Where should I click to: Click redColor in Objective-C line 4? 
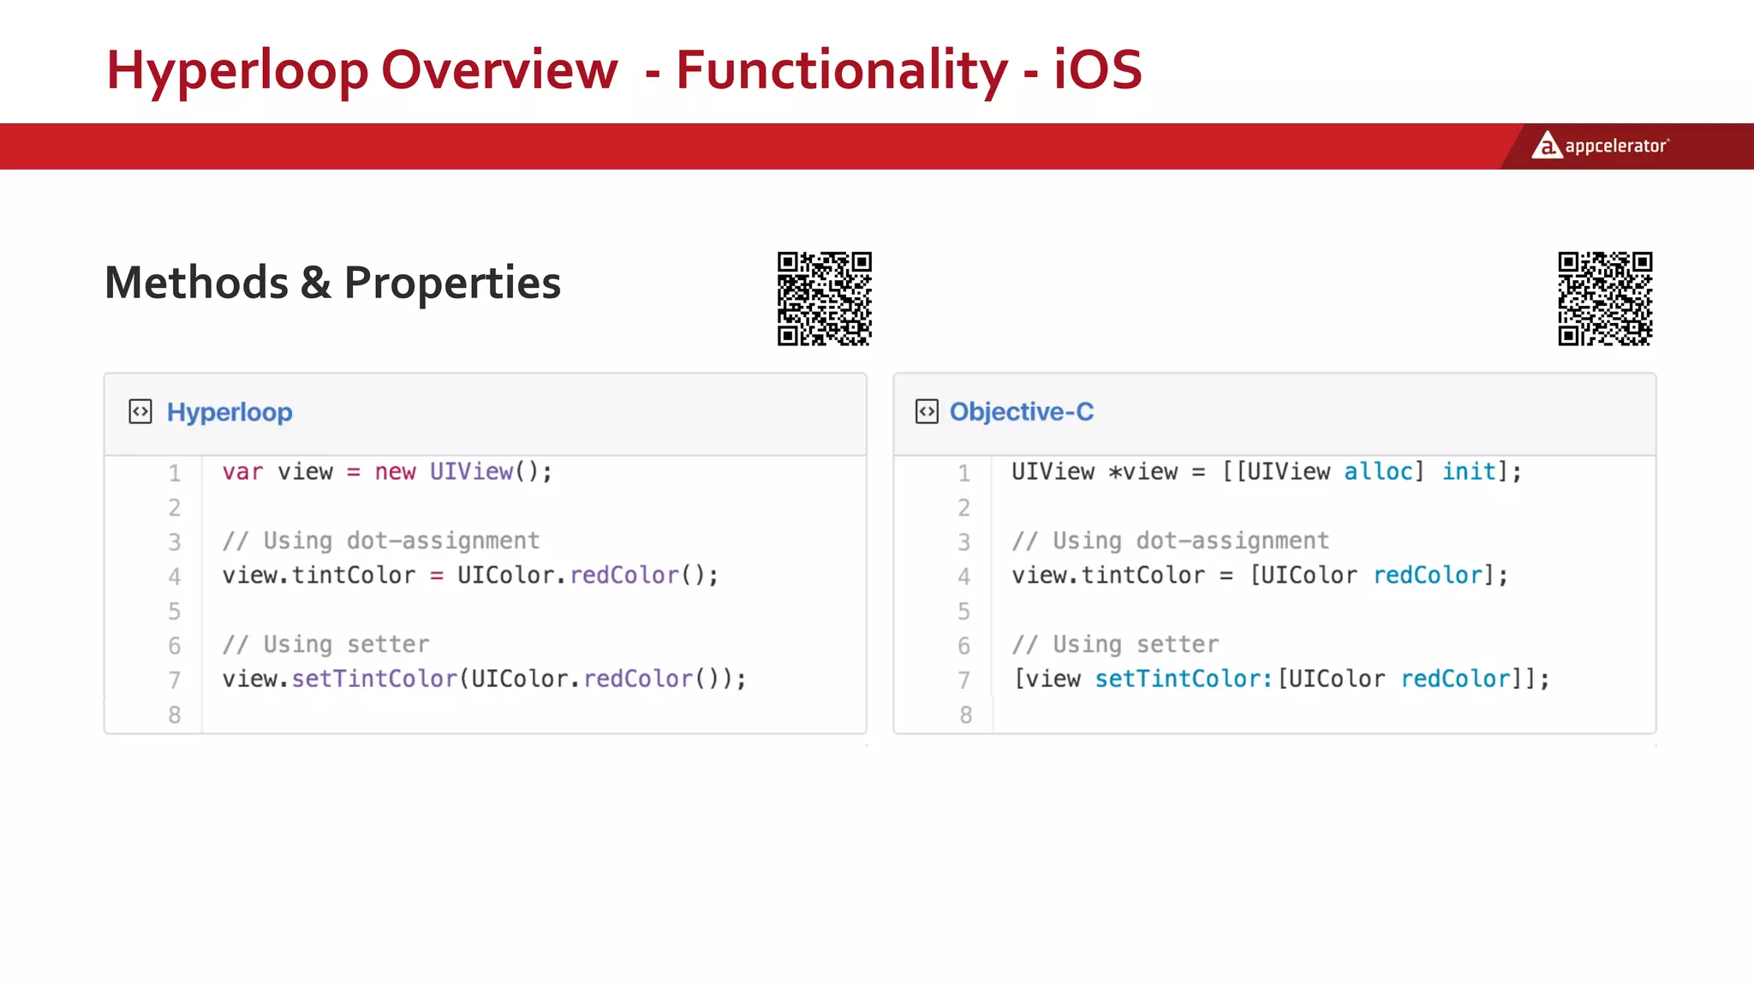[1428, 576]
